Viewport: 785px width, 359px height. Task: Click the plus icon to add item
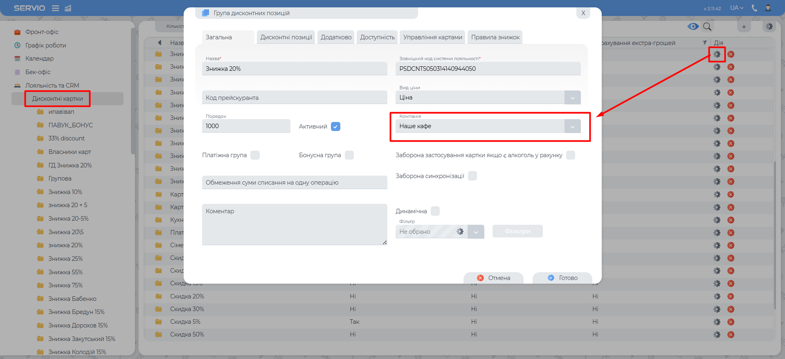point(744,27)
